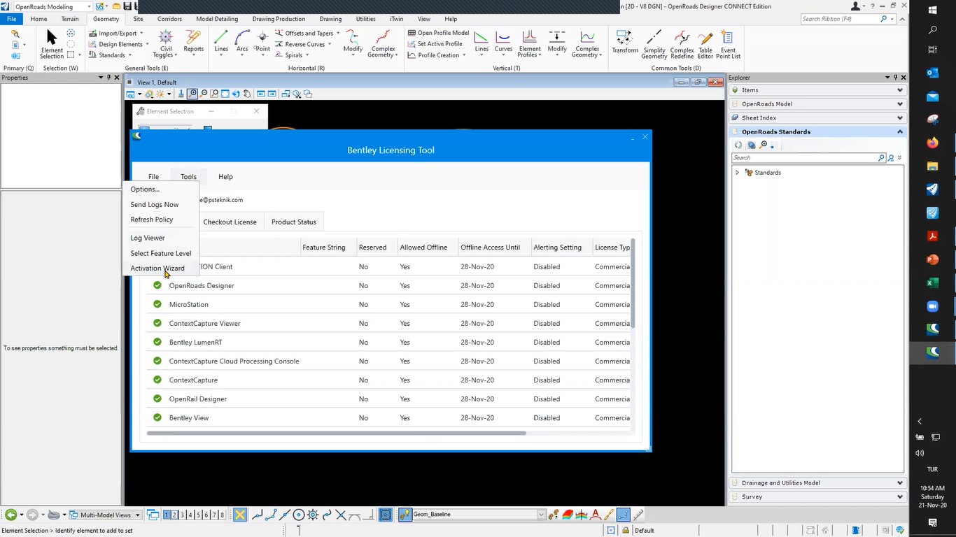Choose Refresh Policy in the Tools menu
This screenshot has width=956, height=537.
161,220
